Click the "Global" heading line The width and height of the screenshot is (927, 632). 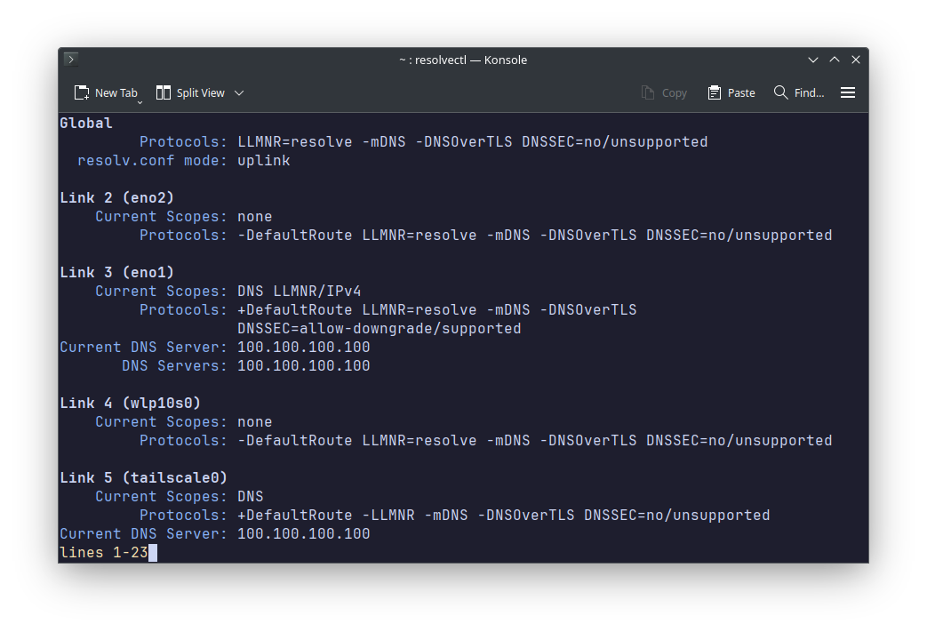[85, 123]
